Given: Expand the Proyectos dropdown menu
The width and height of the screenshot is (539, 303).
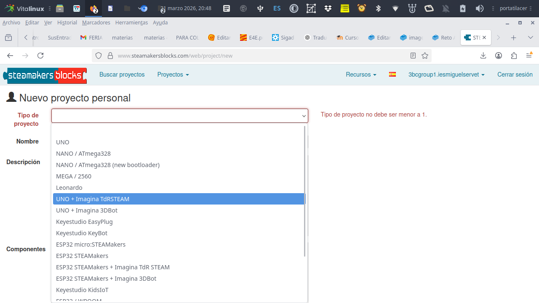Looking at the screenshot, I should point(173,74).
